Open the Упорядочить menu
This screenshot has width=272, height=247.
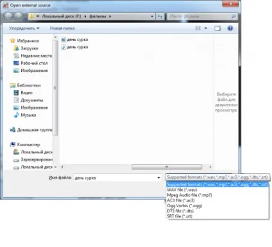[x=24, y=28]
